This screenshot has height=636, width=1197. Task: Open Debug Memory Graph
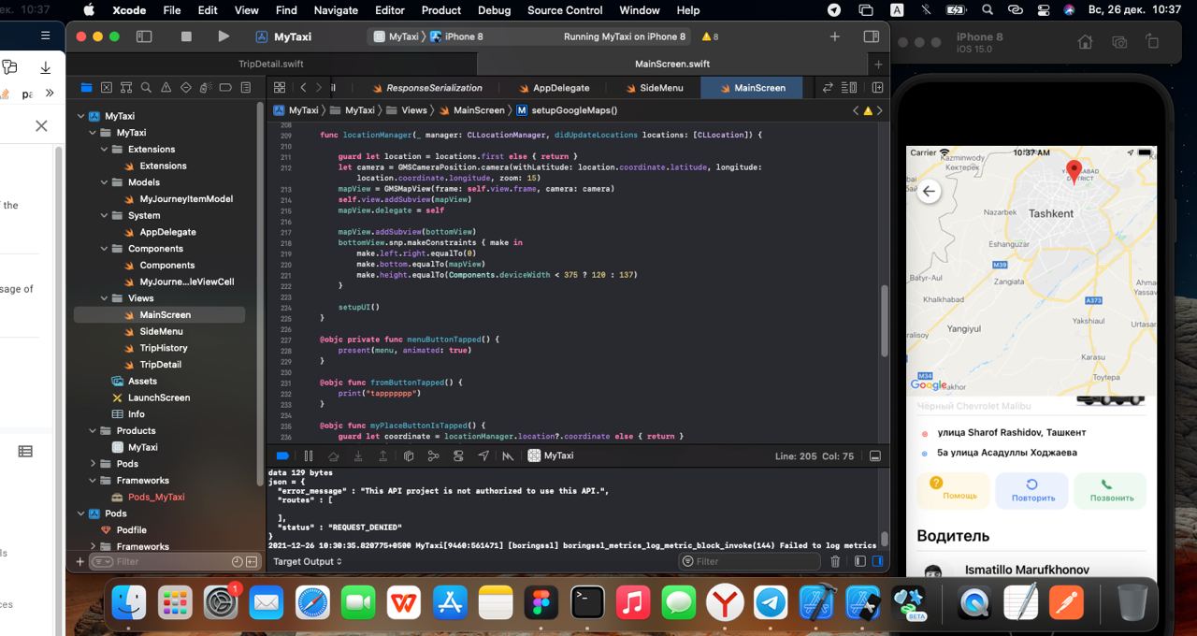[x=433, y=455]
